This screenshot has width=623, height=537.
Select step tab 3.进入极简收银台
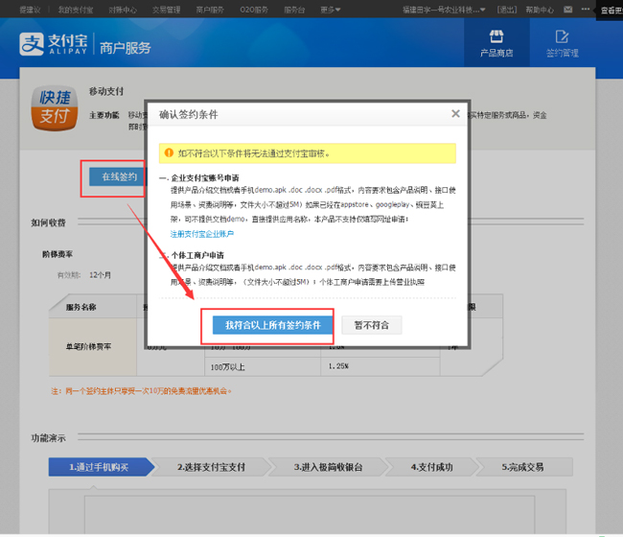point(328,467)
